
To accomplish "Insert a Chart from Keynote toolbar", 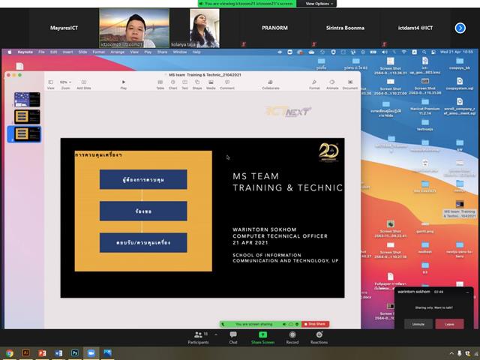I will 172,85.
